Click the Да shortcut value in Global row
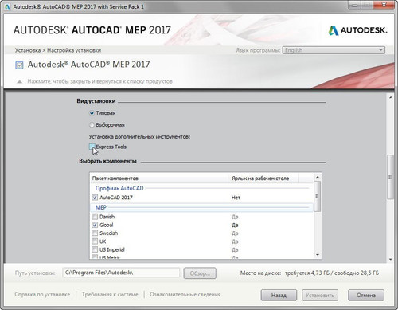Viewport: 398px width, 310px height. (235, 225)
